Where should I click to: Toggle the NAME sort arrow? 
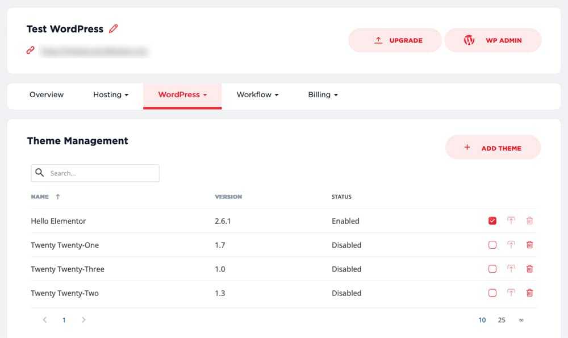(x=57, y=197)
